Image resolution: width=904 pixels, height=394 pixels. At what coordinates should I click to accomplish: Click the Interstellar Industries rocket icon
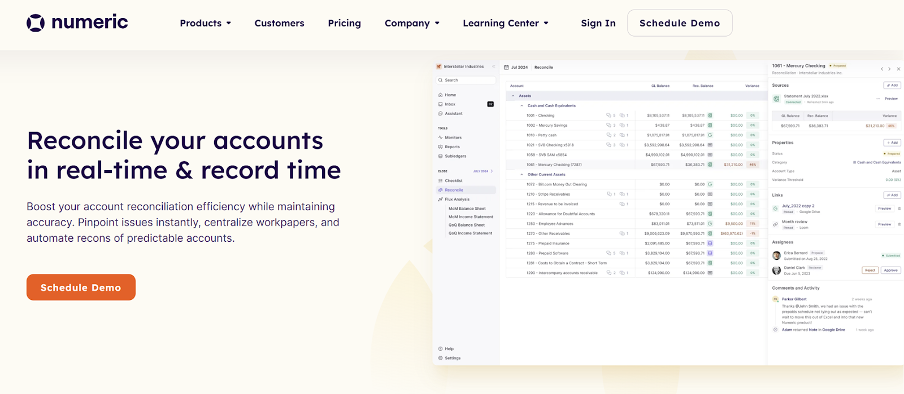click(439, 67)
